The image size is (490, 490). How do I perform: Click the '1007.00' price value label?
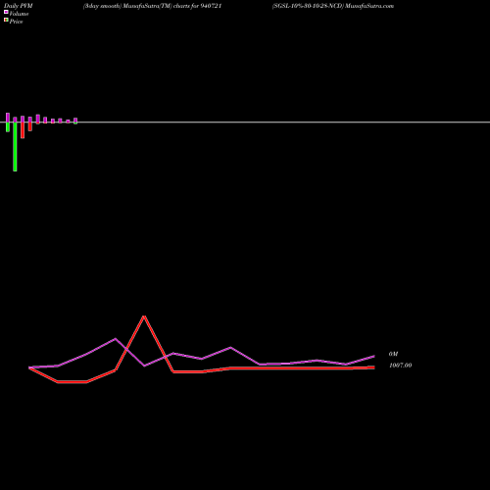tap(400, 366)
